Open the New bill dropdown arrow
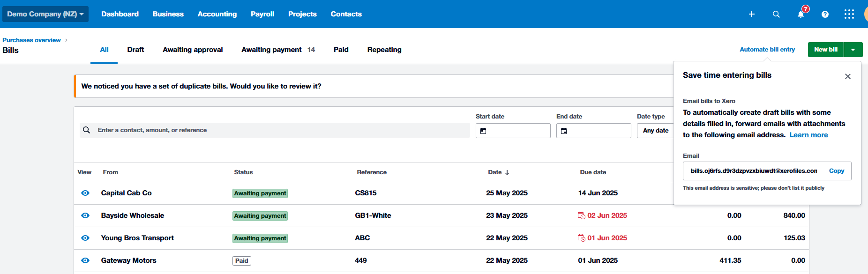Viewport: 868px width, 274px height. click(x=853, y=50)
